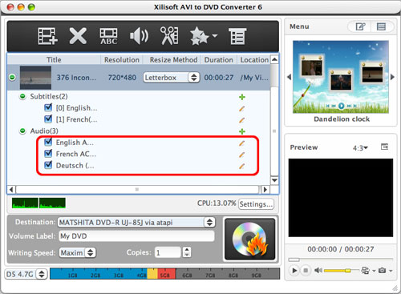Open the effects stars tool
401x294 pixels.
point(200,36)
